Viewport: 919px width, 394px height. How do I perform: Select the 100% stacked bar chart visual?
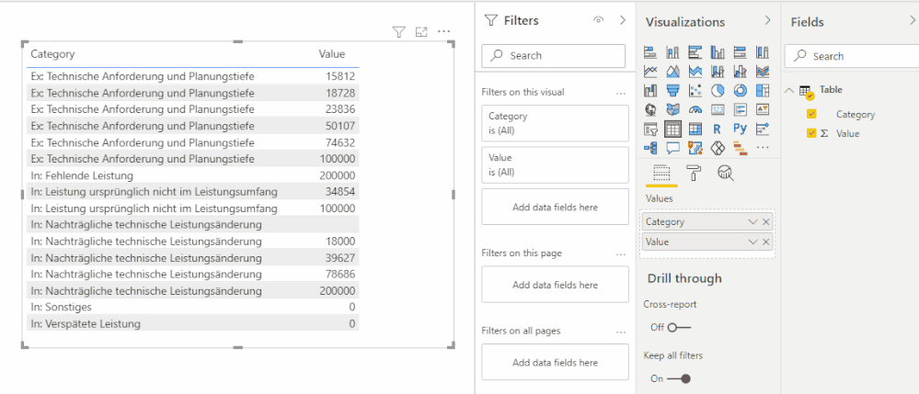point(741,52)
